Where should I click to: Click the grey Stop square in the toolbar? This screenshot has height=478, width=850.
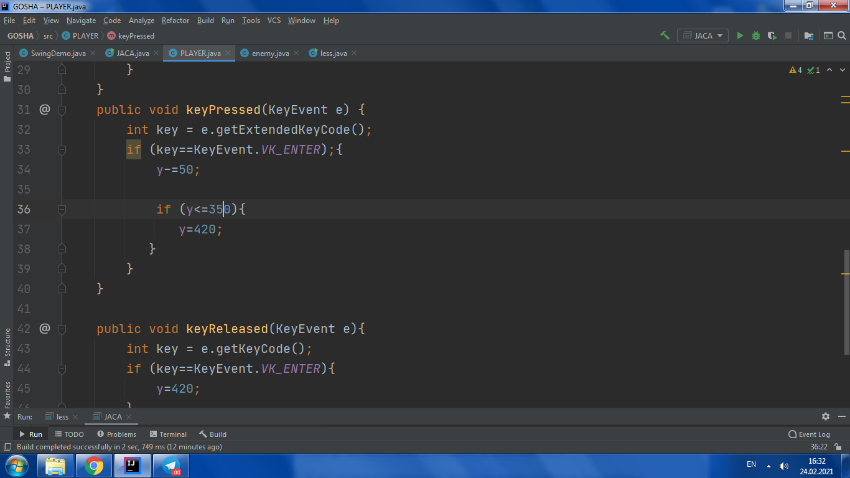coord(788,35)
